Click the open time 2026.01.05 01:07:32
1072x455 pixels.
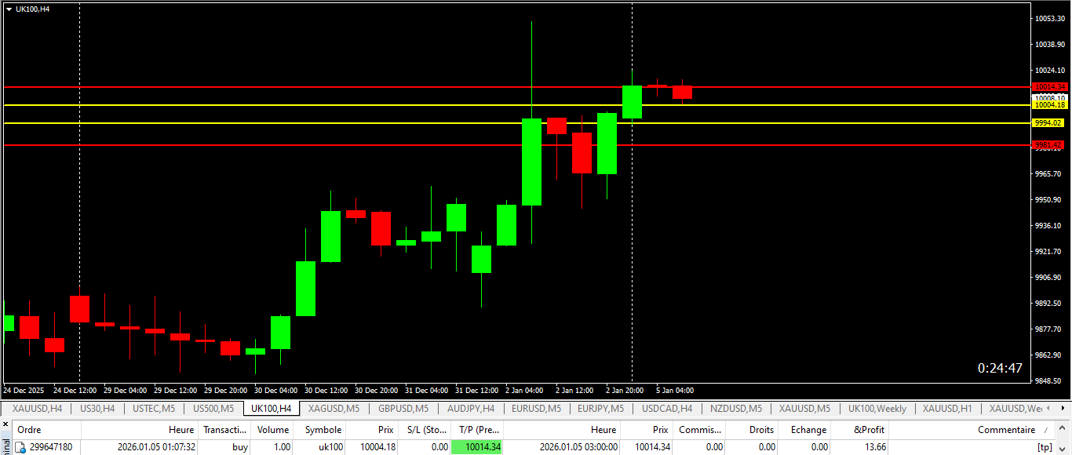pos(156,447)
